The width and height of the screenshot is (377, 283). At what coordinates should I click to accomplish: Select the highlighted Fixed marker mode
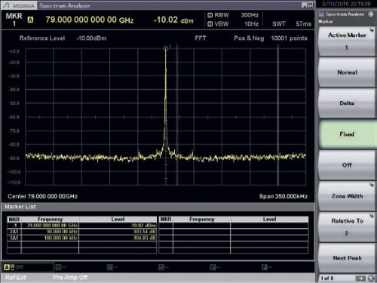point(347,134)
